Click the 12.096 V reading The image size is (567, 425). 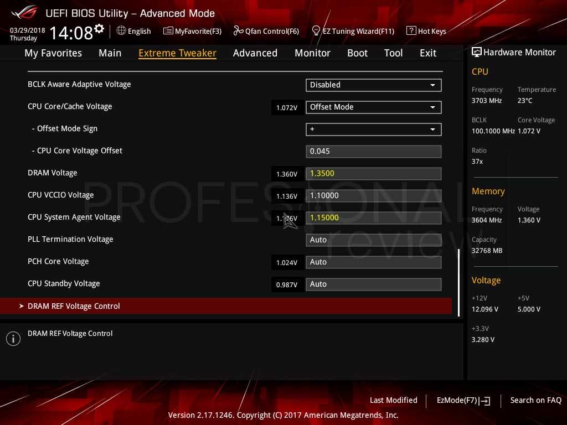point(484,309)
